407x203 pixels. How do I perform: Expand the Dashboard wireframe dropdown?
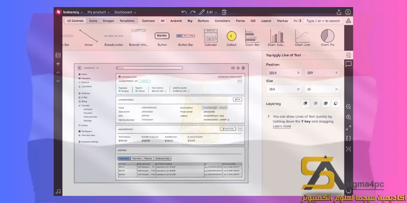[125, 12]
